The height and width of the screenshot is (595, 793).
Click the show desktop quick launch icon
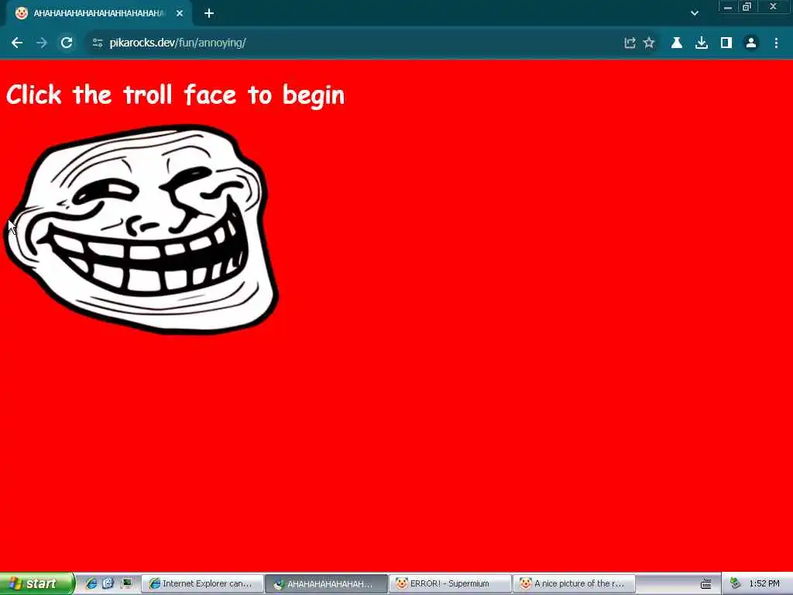126,583
